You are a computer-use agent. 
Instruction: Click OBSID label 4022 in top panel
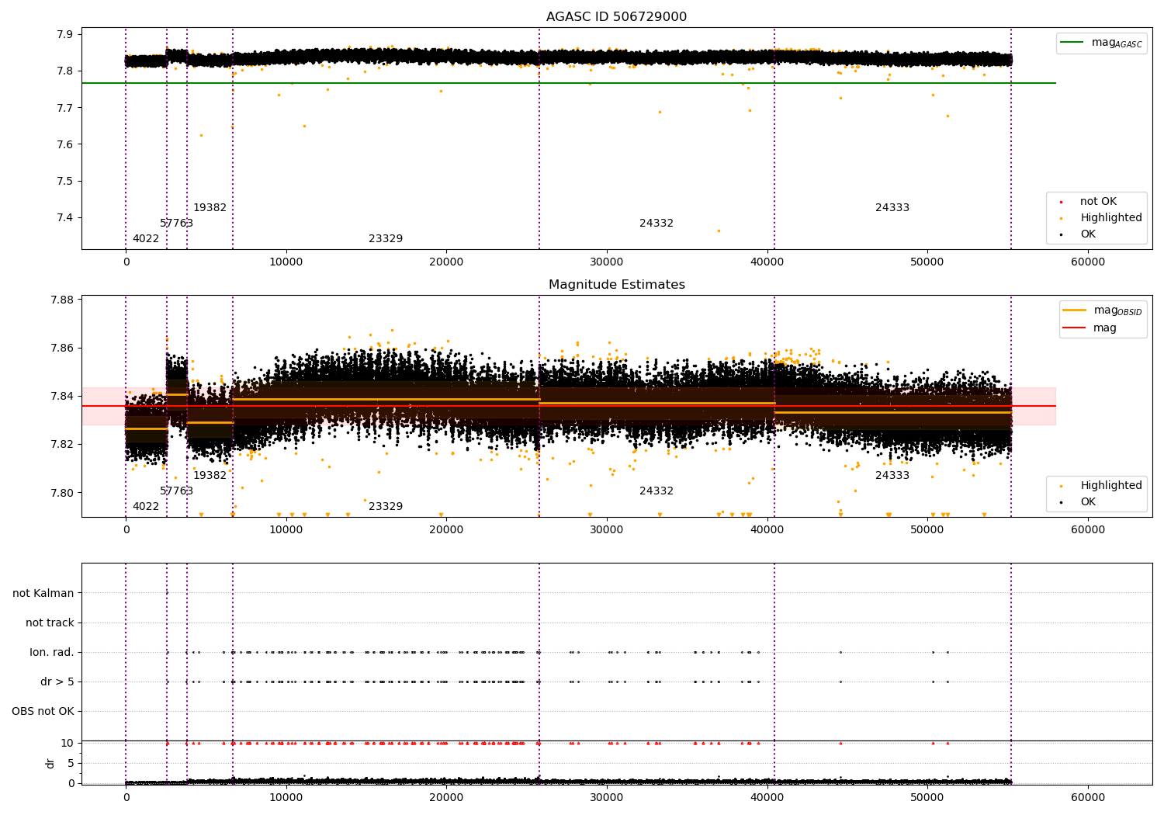146,239
